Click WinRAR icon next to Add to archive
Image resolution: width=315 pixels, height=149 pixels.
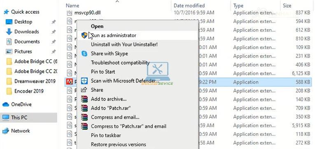(x=84, y=99)
